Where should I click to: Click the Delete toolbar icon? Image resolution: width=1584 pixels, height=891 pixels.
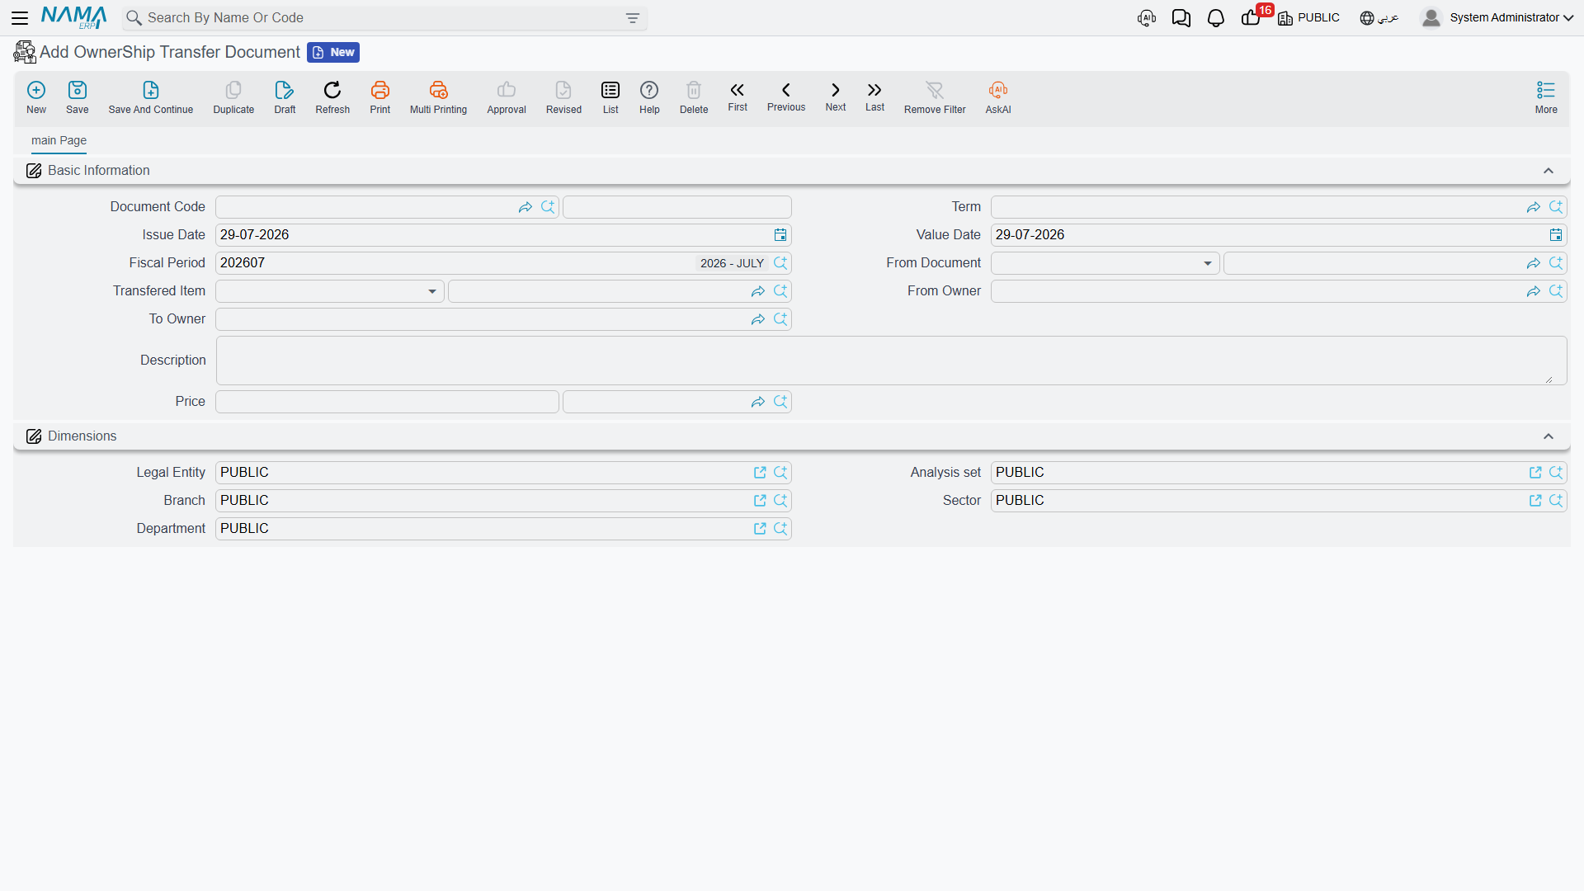(x=694, y=97)
